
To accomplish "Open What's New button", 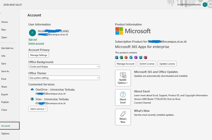I will pos(123,117).
